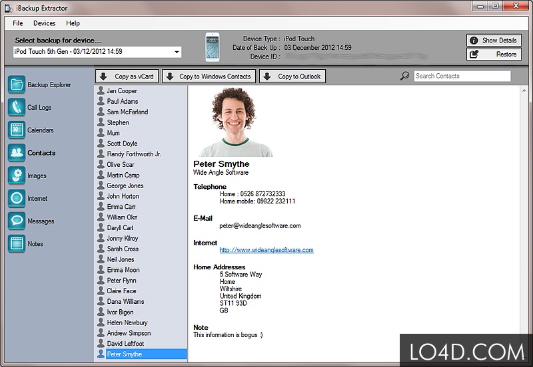Click into the Search Contacts field
Viewport: 533px width, 367px height.
[x=462, y=76]
